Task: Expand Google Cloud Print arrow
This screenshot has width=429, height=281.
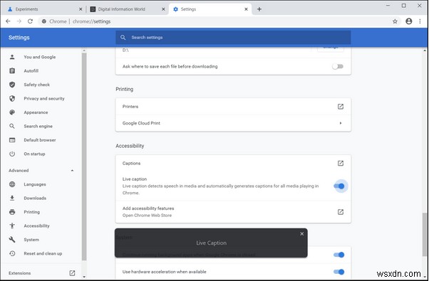Action: [x=341, y=123]
